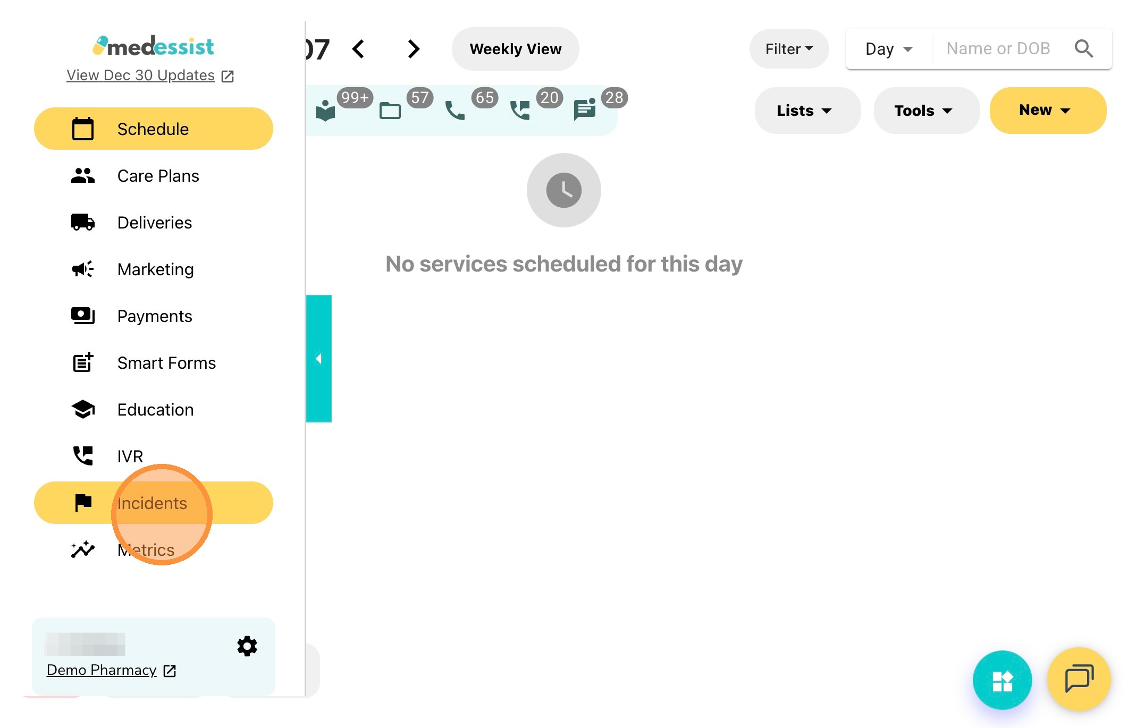1128x728 pixels.
Task: Open the message icon with 28 badge
Action: [x=585, y=110]
